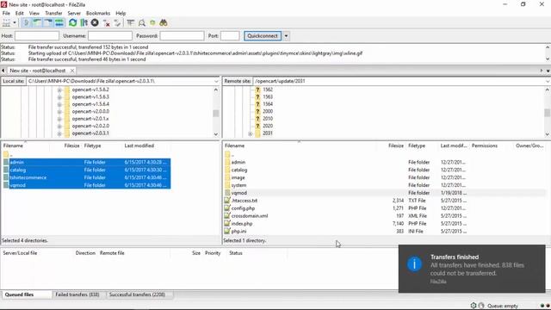Open Remote site path dropdown
The width and height of the screenshot is (551, 310).
548,81
